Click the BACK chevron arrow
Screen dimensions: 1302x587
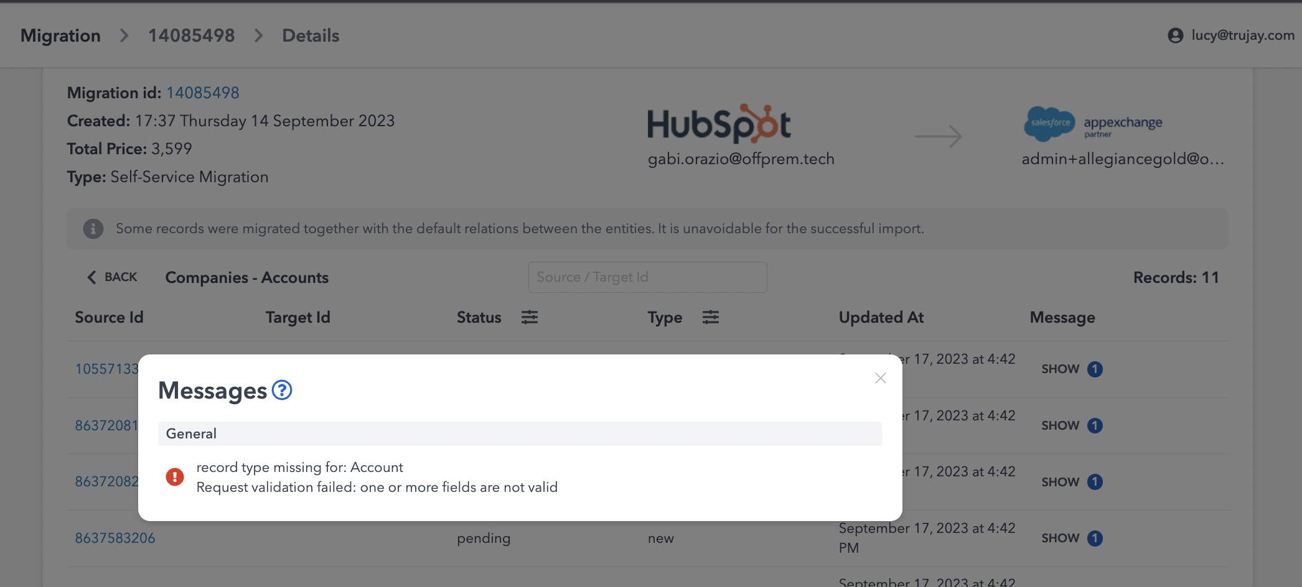(x=91, y=277)
